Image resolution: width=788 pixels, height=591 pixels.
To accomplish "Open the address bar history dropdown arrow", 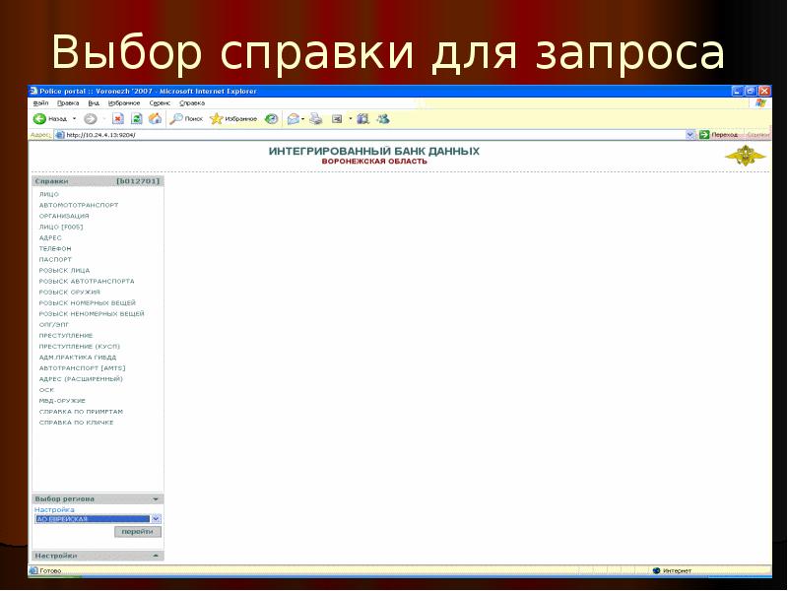I will [689, 133].
